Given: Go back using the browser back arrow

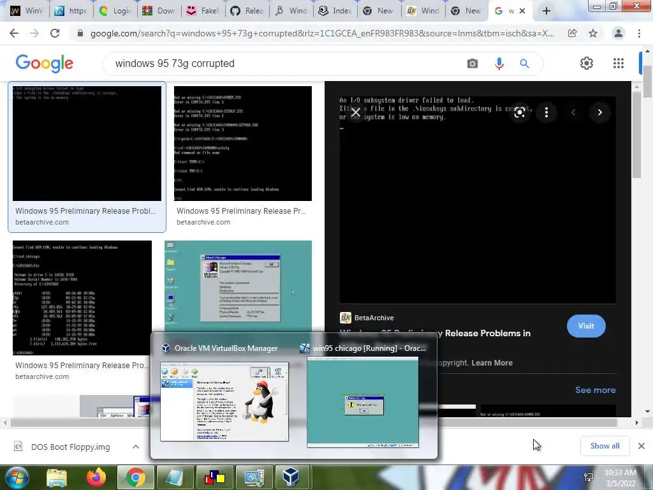Looking at the screenshot, I should (14, 33).
